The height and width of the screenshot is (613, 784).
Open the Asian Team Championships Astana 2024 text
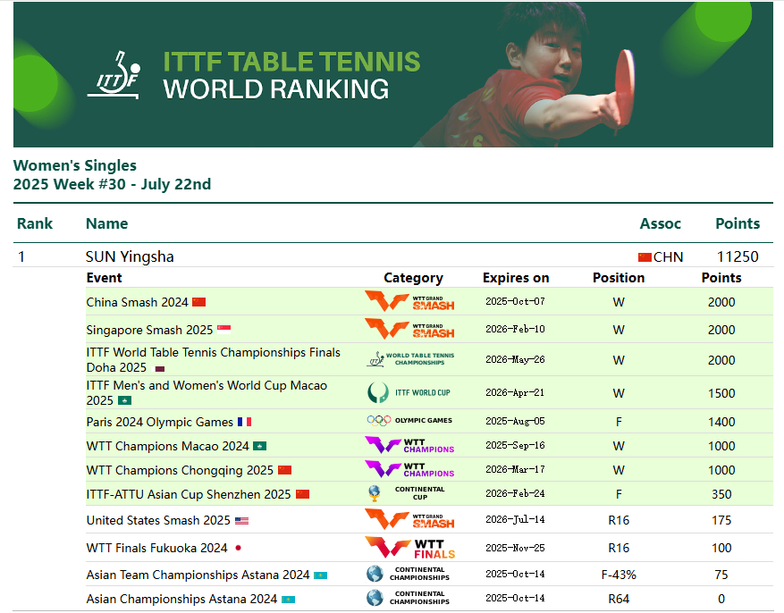[198, 575]
